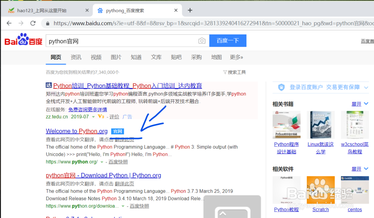Click the shield icon in login banner
The image size is (374, 218).
coord(282,87)
